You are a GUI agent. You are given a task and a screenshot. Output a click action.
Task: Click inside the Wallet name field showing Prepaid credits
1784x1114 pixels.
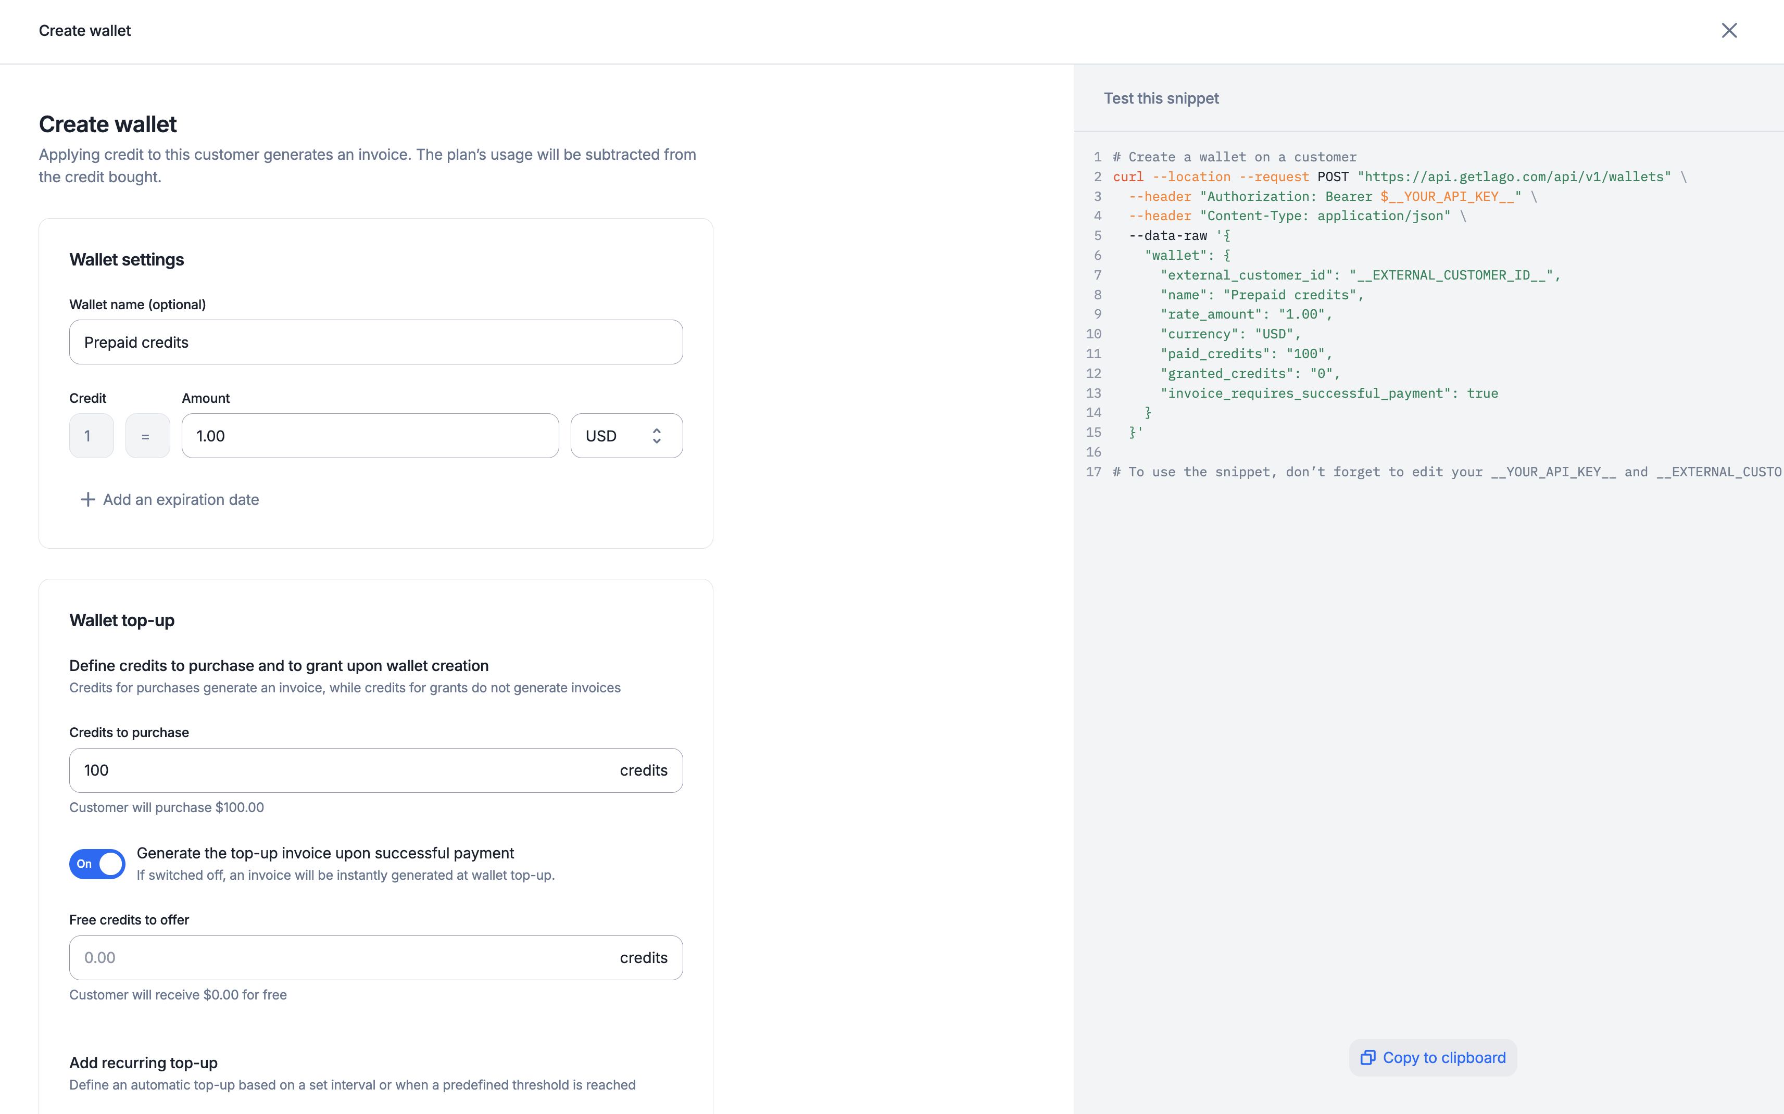[375, 341]
